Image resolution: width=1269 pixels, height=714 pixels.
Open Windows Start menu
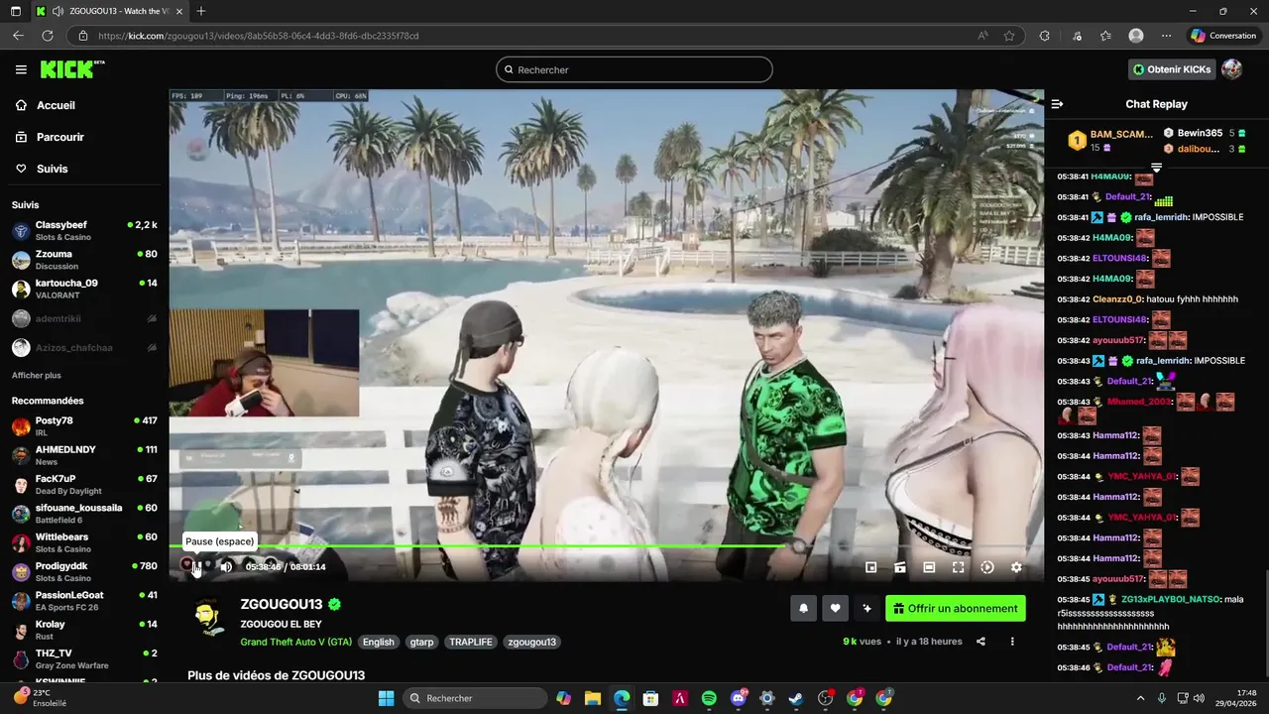(x=386, y=698)
